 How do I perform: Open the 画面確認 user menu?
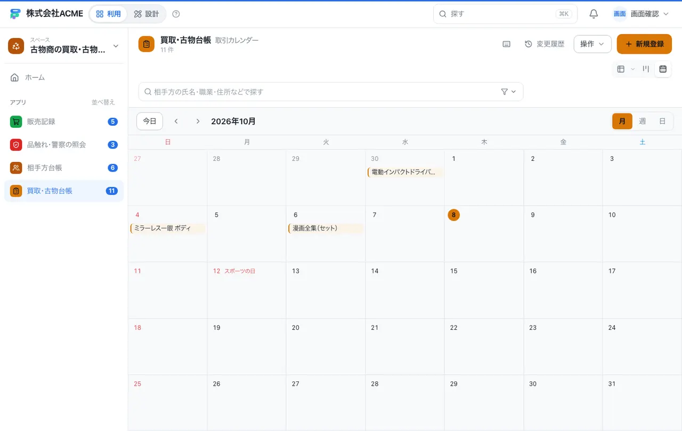click(641, 14)
